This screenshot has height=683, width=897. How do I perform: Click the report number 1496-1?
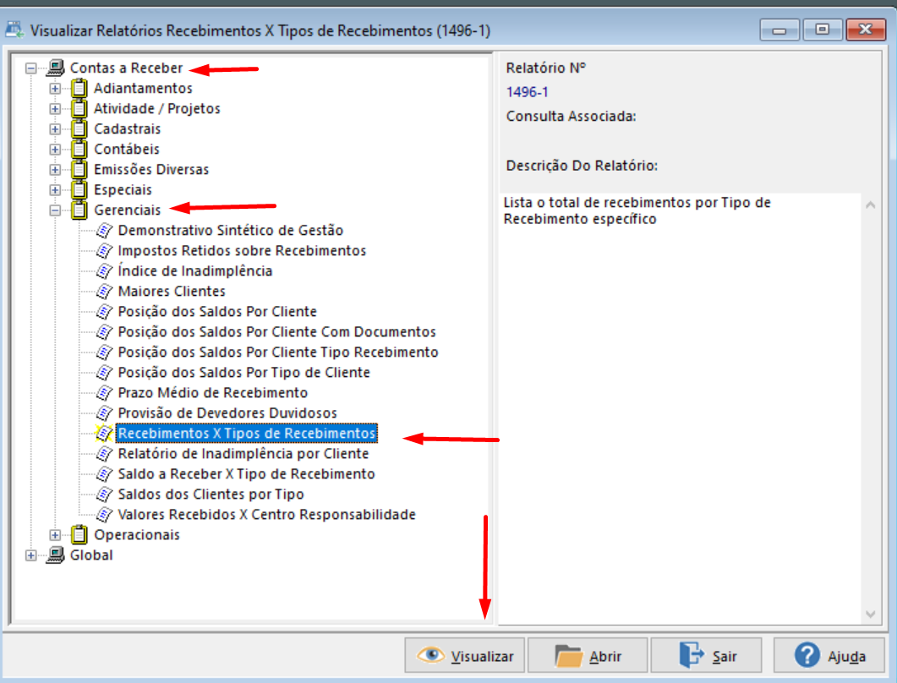point(527,92)
